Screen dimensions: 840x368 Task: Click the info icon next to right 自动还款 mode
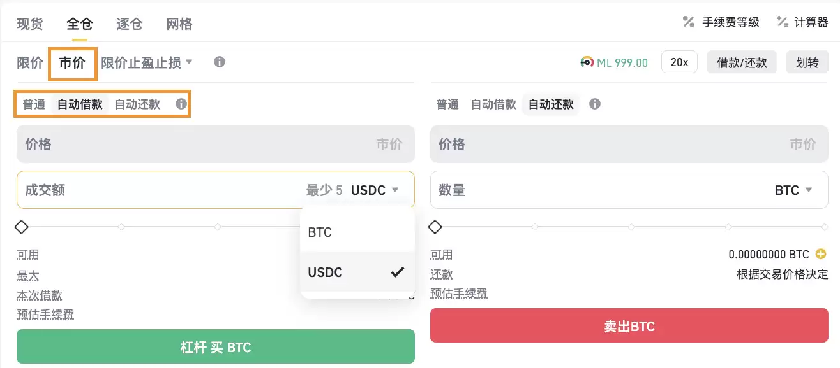(594, 104)
